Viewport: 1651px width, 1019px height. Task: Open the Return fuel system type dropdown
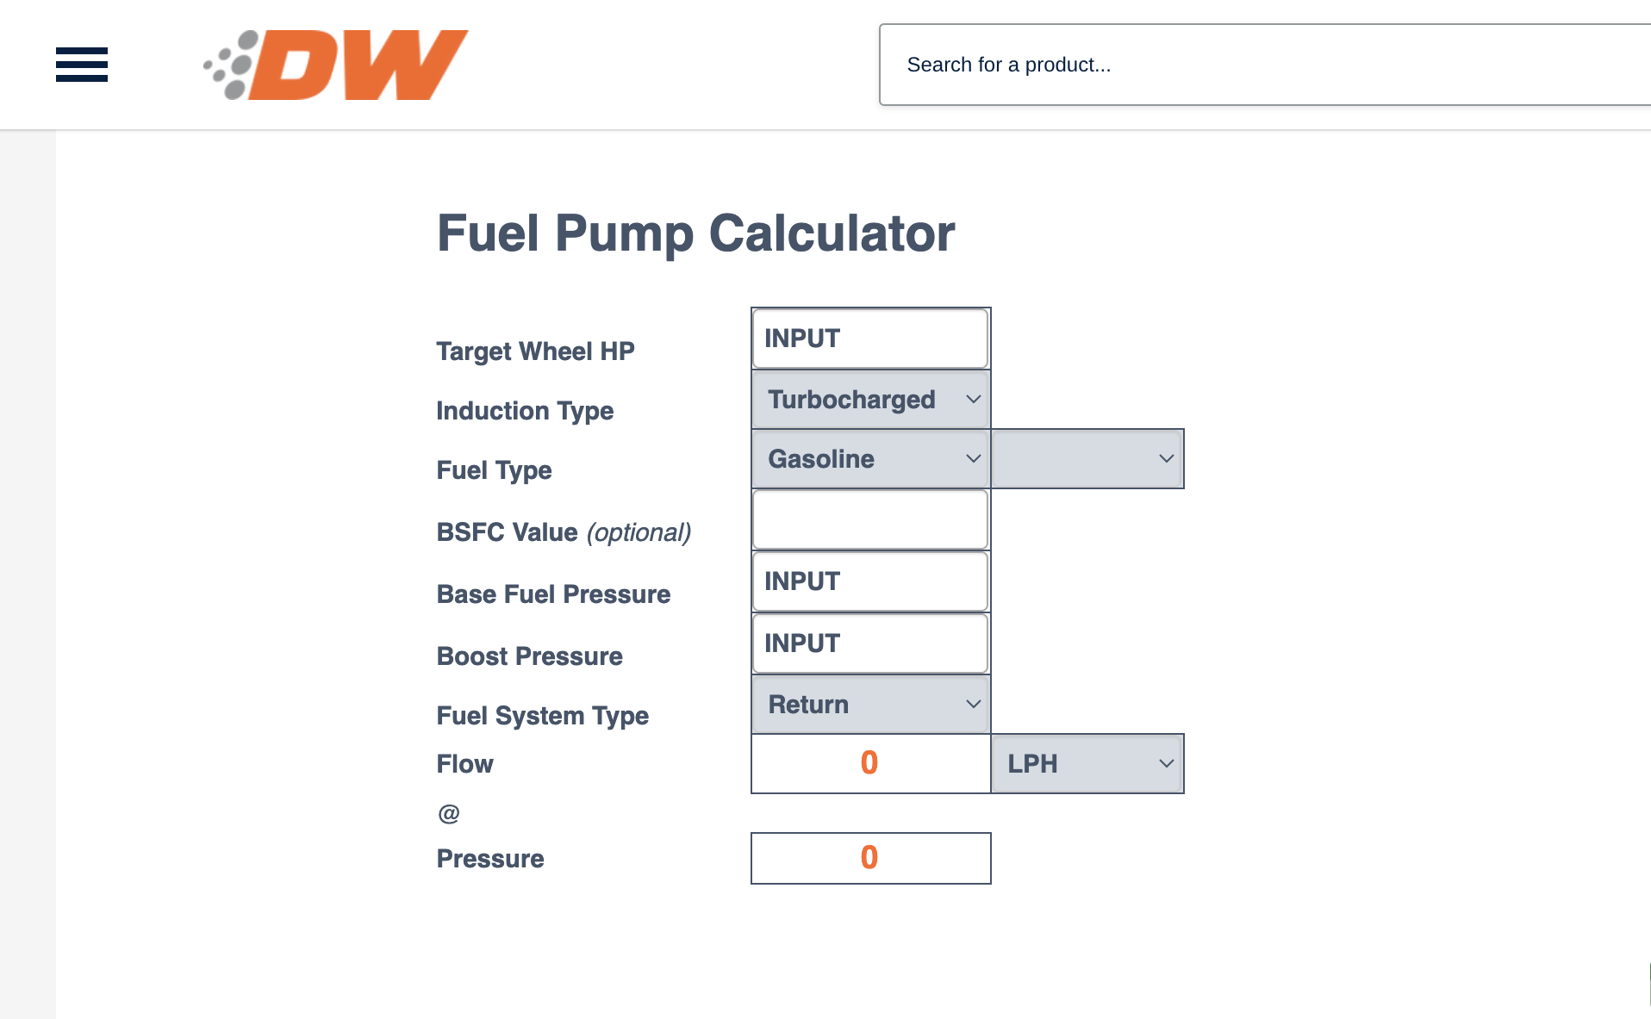pos(870,705)
